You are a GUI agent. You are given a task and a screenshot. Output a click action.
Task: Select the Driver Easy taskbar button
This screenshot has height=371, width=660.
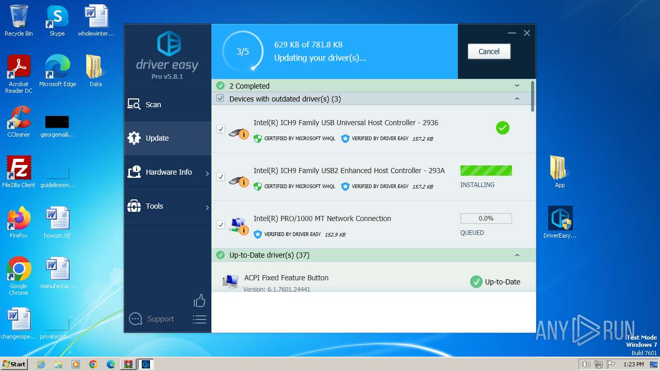point(146,364)
